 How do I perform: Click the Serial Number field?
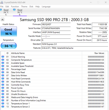56,28
